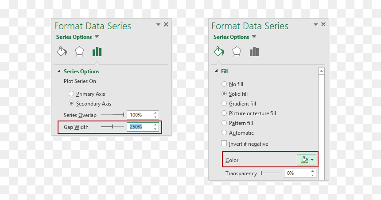Open Fill & Line icon in left panel

(62, 51)
